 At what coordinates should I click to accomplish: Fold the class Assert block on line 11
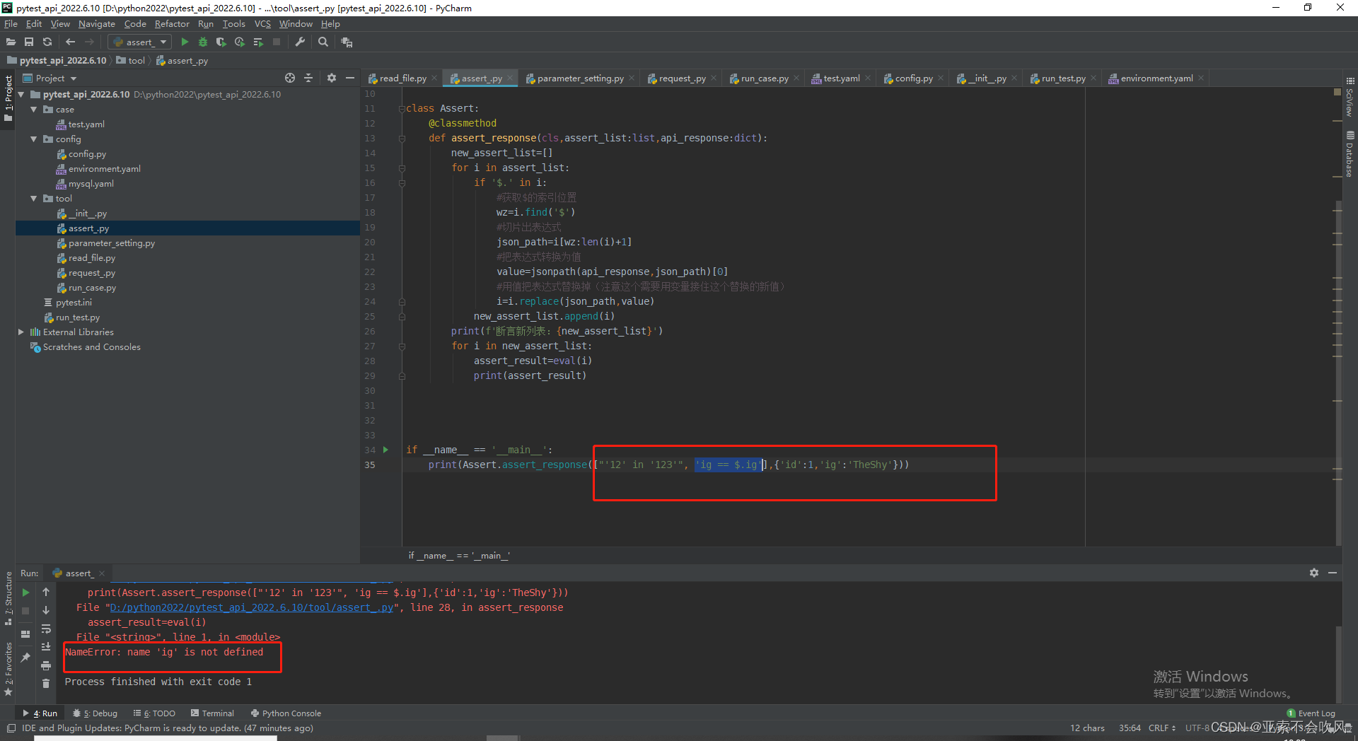point(401,109)
